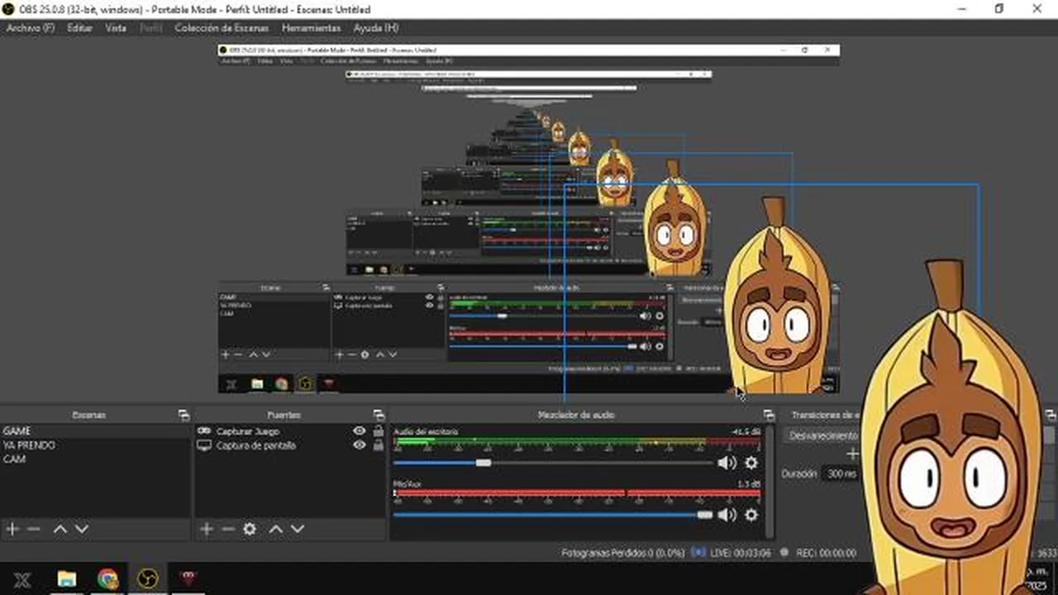Toggle visibility of the Capturar Juego source

[359, 431]
